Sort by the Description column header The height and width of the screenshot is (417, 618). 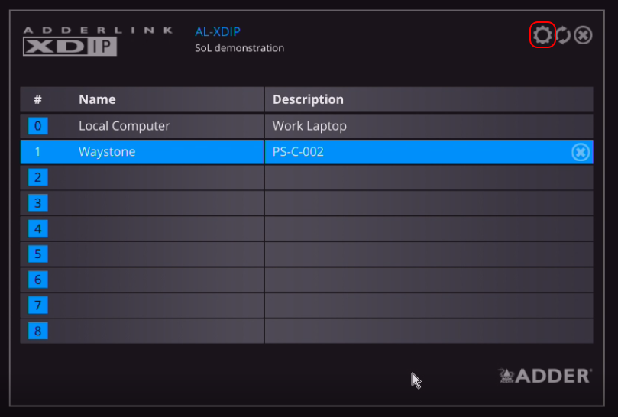coord(308,99)
